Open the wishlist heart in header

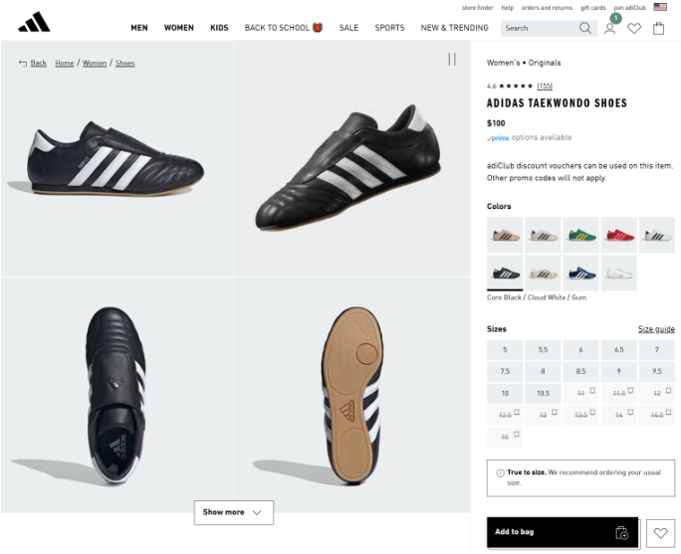pyautogui.click(x=634, y=29)
